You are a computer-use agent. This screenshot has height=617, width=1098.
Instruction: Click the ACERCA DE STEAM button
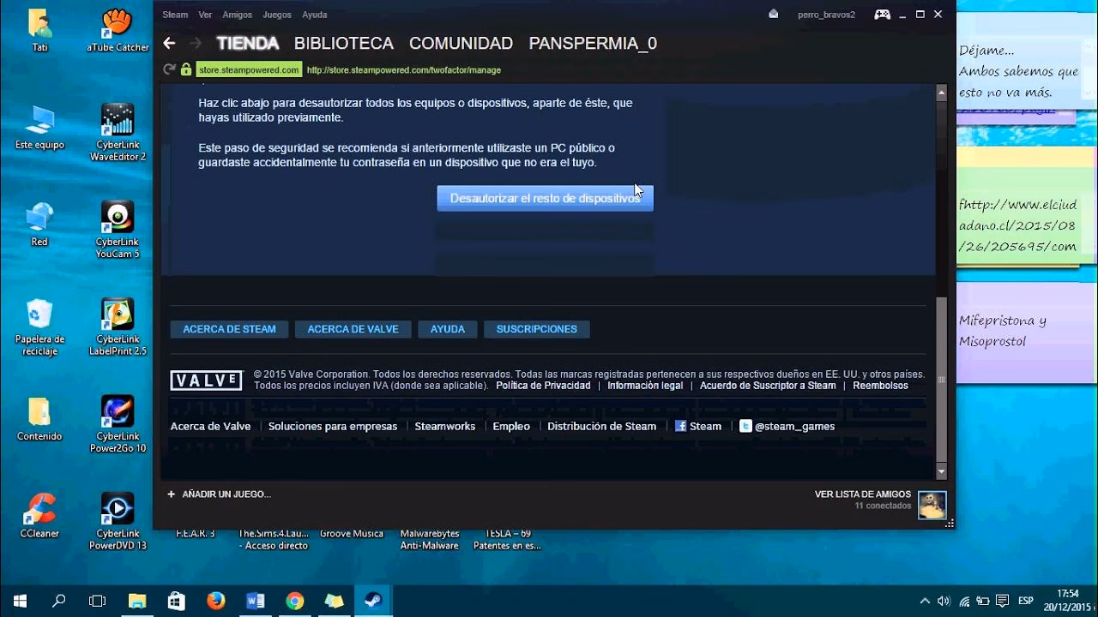229,329
